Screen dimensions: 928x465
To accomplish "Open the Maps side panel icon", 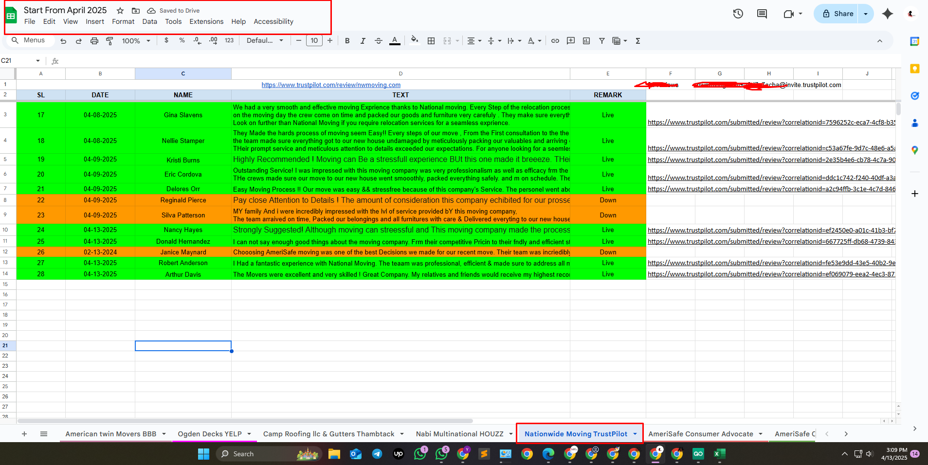I will pos(915,150).
